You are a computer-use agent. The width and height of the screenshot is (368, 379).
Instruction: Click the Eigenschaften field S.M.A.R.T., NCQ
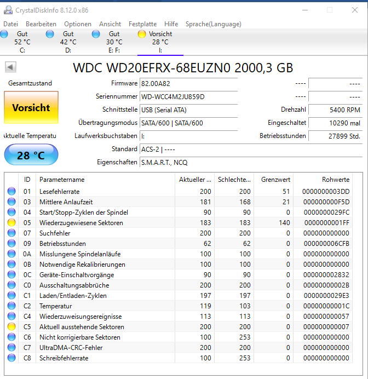(251, 163)
